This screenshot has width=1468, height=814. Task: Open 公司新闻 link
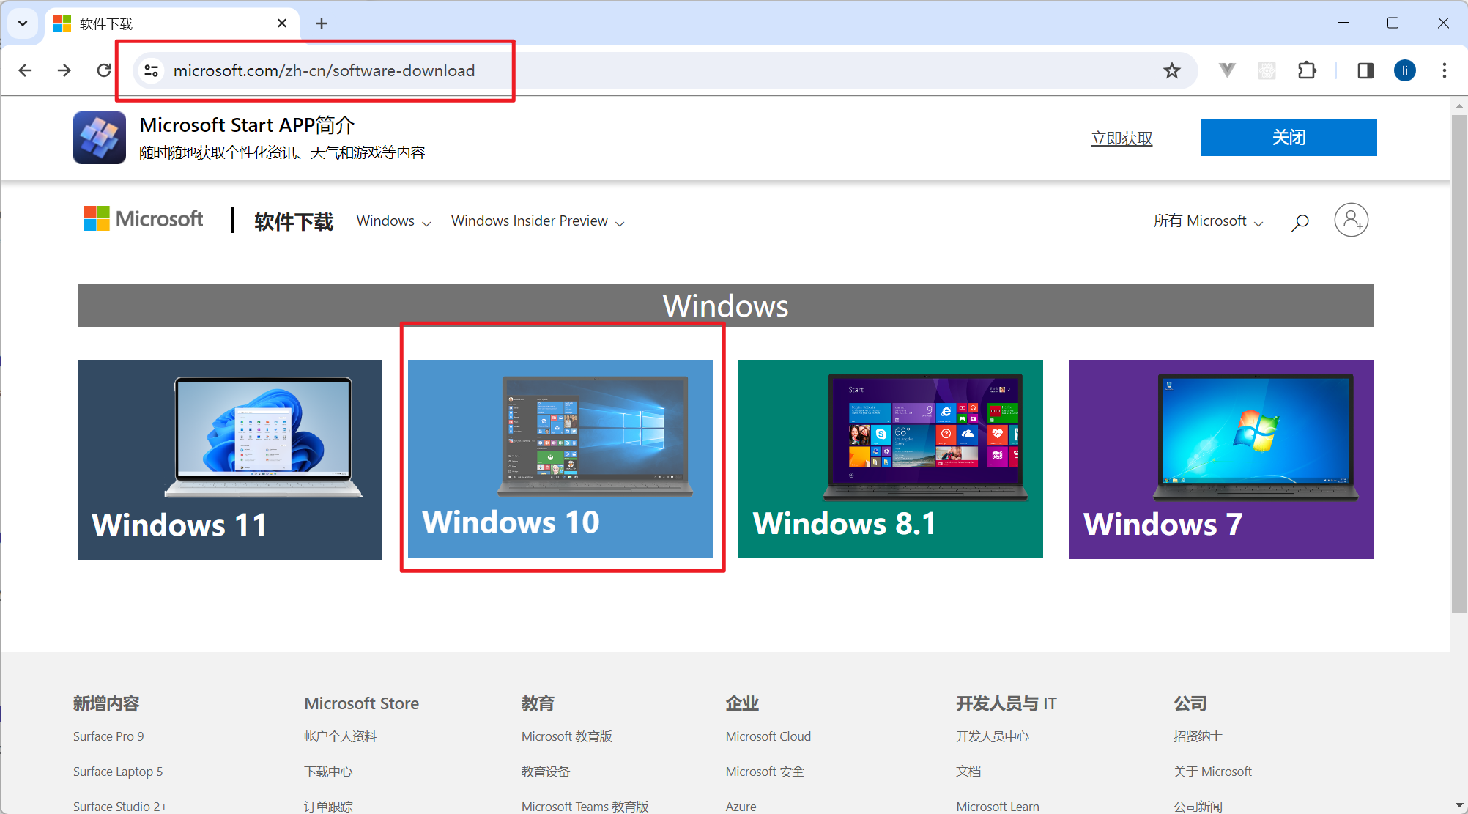point(1198,806)
